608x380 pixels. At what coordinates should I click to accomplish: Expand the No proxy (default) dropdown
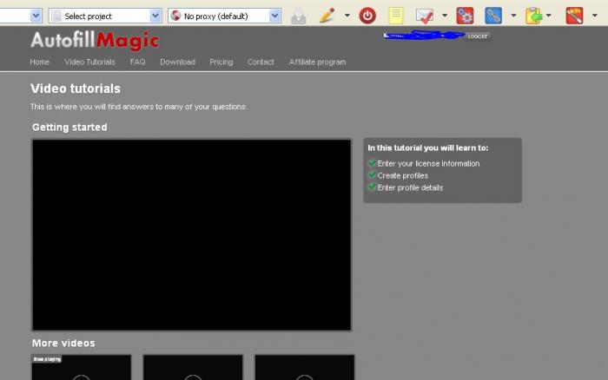point(274,16)
